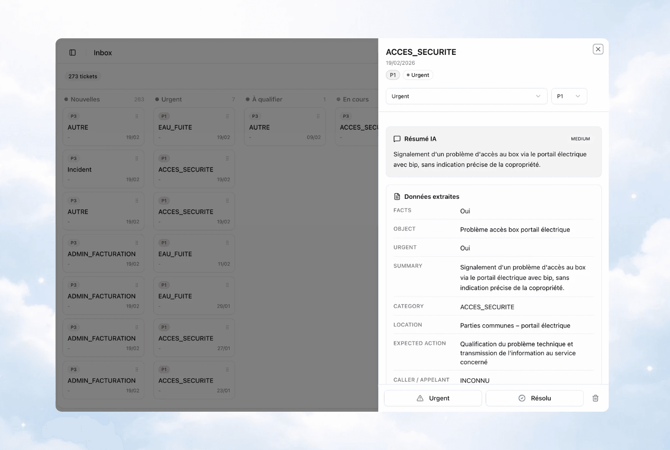
Task: Open the P1 priority dropdown
Action: (x=569, y=96)
